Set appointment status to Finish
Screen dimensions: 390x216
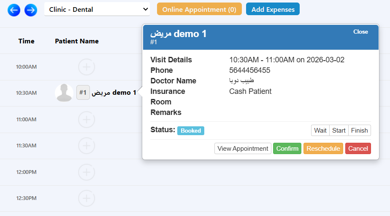360,131
